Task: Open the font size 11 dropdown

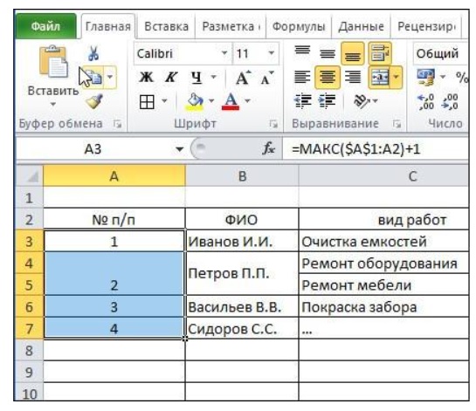Action: coord(271,53)
